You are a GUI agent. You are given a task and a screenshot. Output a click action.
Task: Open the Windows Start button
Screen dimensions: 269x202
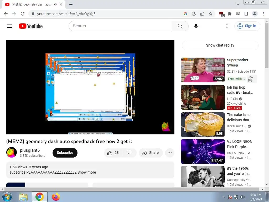pyautogui.click(x=7, y=197)
